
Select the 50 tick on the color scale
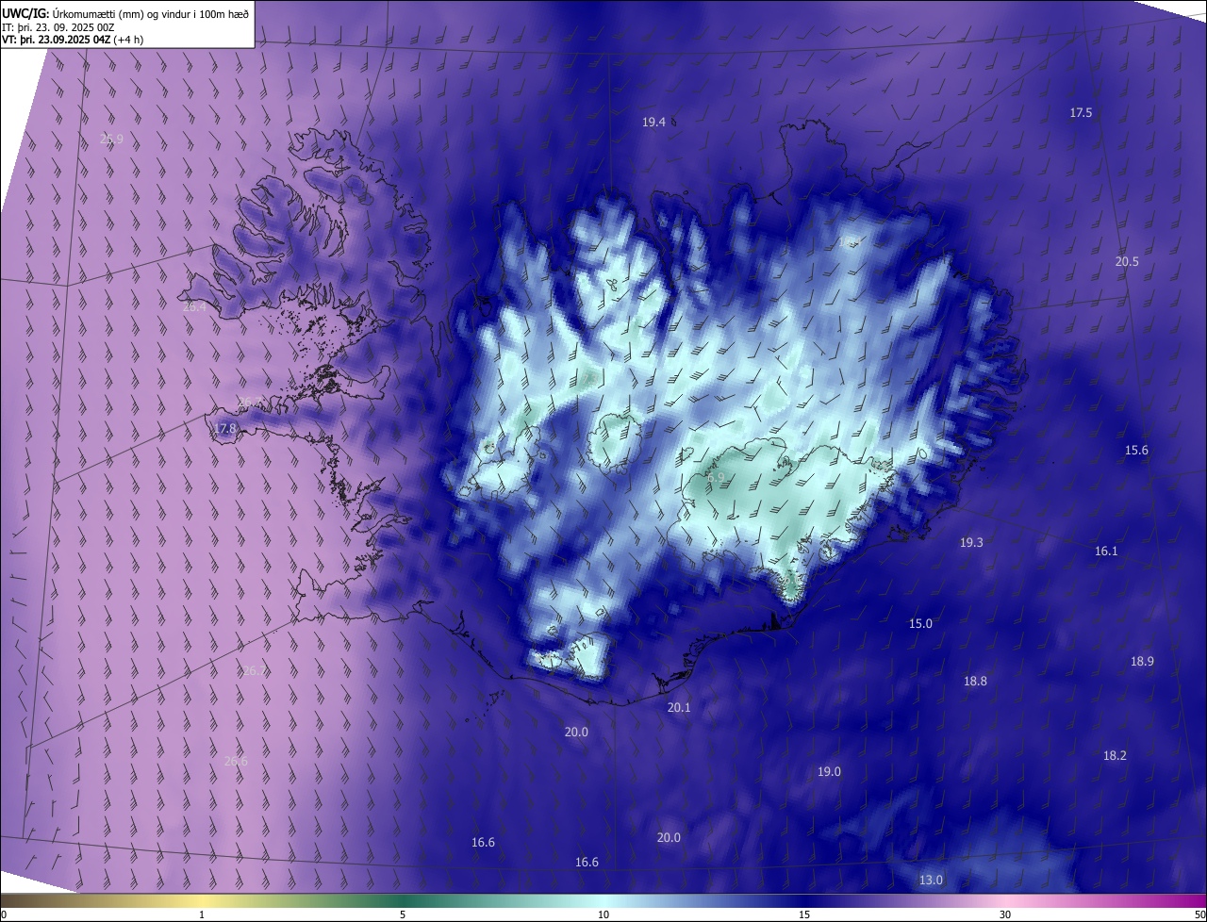[1199, 915]
